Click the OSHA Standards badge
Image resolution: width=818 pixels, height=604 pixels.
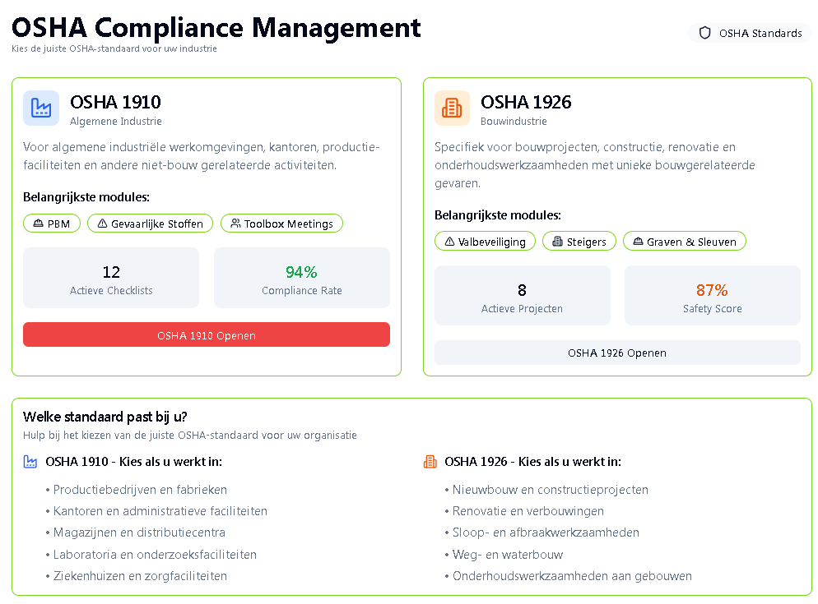(x=751, y=33)
